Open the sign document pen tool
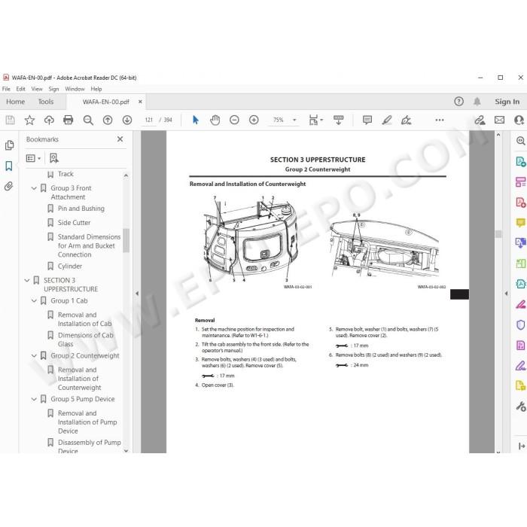Viewport: 527px width, 527px height. point(406,120)
